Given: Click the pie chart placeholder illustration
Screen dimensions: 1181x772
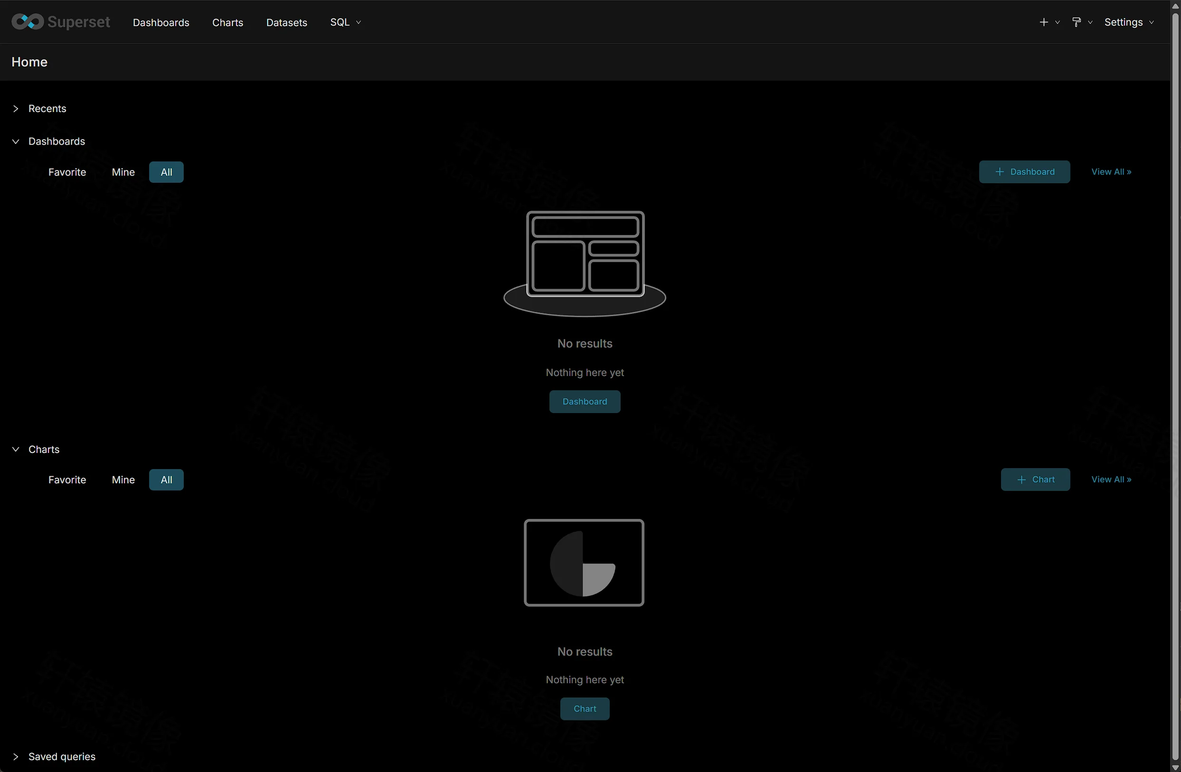Looking at the screenshot, I should [x=584, y=563].
